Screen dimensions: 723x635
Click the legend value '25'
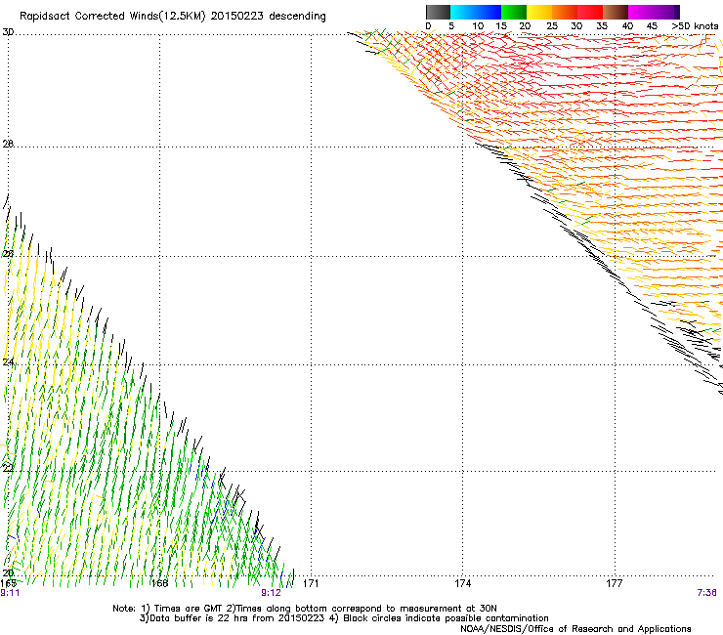click(552, 25)
